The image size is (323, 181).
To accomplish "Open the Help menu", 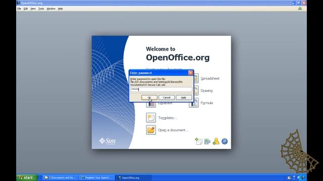I will 60,9.
